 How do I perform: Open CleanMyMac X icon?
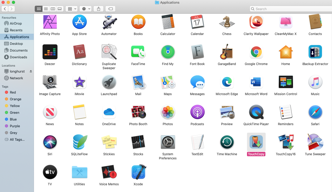pos(286,22)
